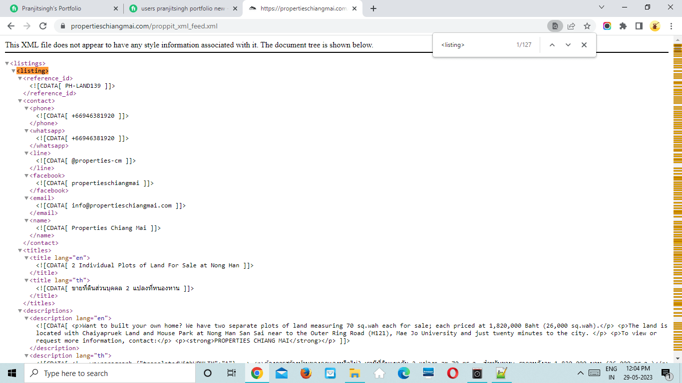Viewport: 682px width, 383px height.
Task: Collapse the contact node
Action: pyautogui.click(x=20, y=101)
